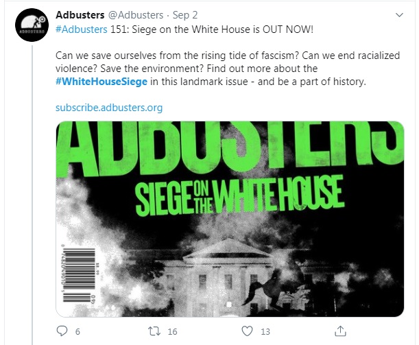Click the Siege on the White House title
The image size is (419, 345).
tap(239, 196)
